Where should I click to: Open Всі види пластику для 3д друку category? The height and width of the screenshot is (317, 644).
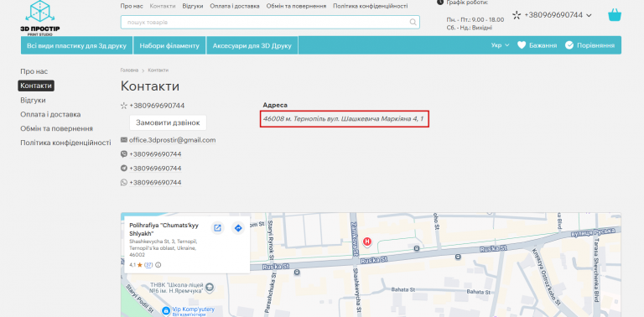tap(77, 45)
